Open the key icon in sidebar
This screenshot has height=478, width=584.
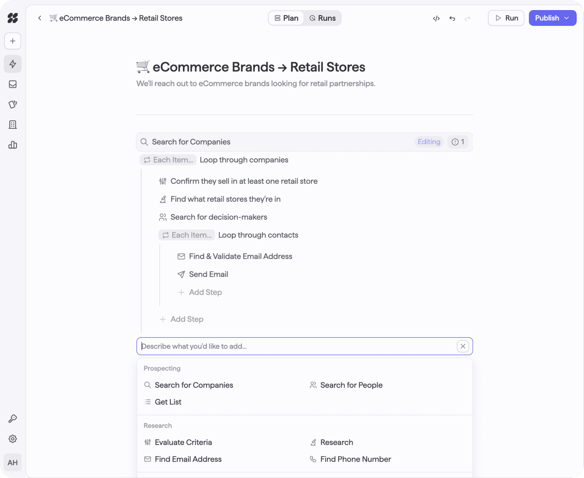click(x=13, y=419)
